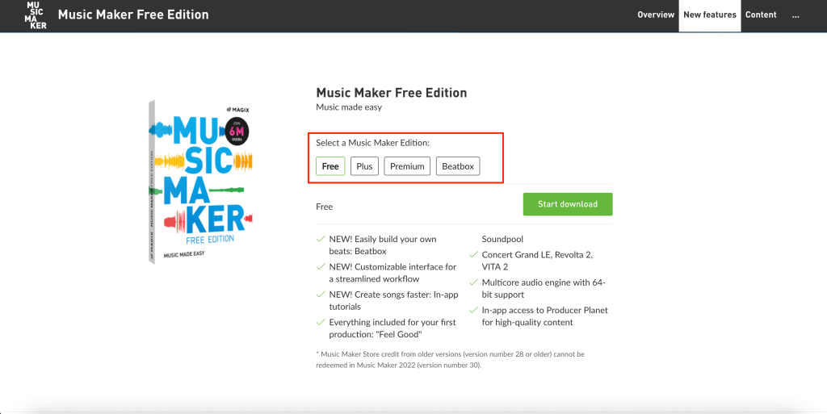Switch to the New features tab
Image resolution: width=827 pixels, height=414 pixels.
pyautogui.click(x=709, y=15)
